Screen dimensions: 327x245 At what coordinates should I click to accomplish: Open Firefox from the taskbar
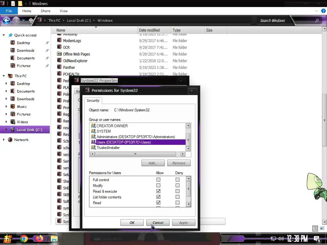[x=39, y=239]
